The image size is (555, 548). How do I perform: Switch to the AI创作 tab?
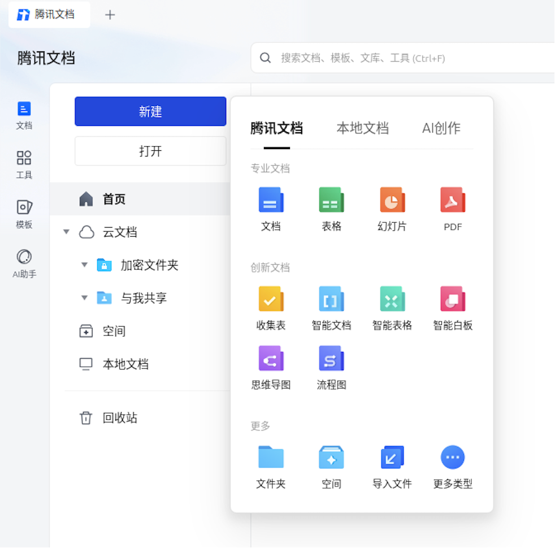point(441,128)
